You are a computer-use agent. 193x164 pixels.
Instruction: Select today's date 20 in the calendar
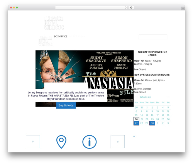136,119
